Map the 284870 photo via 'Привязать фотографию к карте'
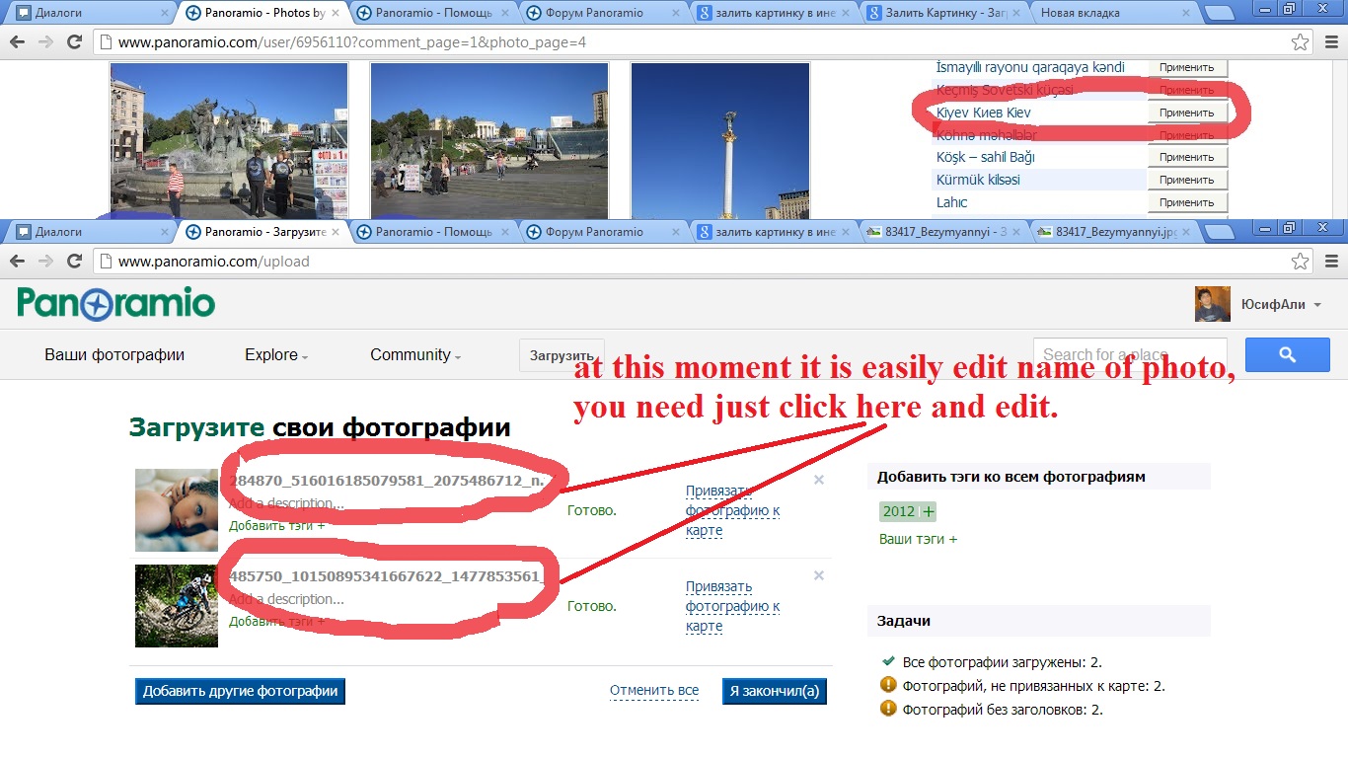The height and width of the screenshot is (758, 1348). tap(733, 510)
